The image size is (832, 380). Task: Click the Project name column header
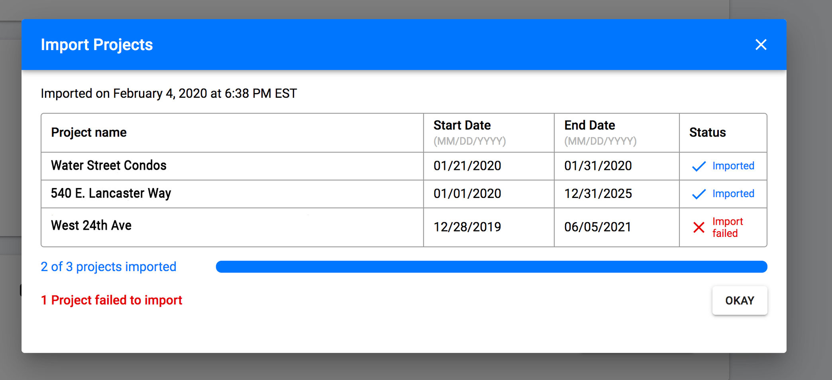point(89,133)
